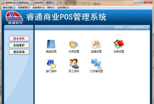154x104 pixels.
Task: Open the 帮助(Y) menu
Action: [51, 7]
